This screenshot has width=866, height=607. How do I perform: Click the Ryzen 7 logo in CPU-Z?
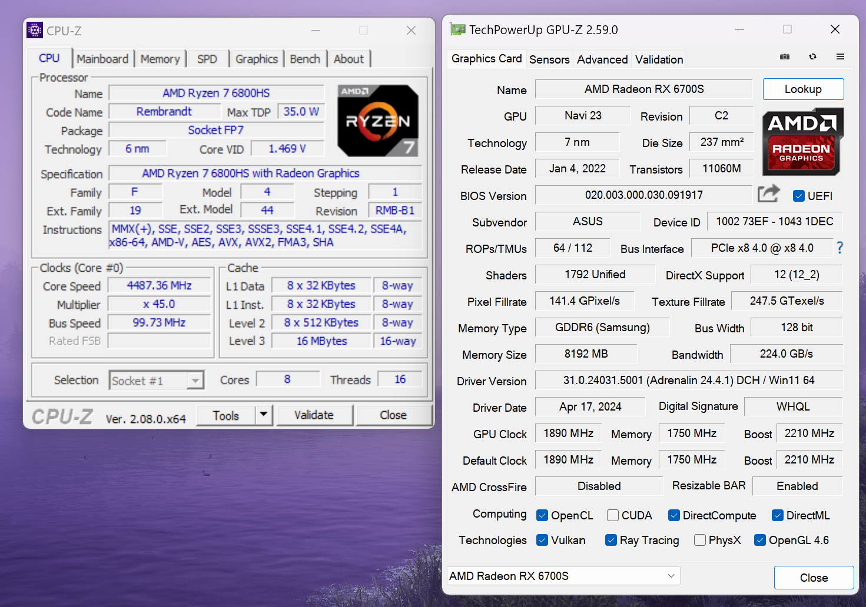tap(378, 121)
